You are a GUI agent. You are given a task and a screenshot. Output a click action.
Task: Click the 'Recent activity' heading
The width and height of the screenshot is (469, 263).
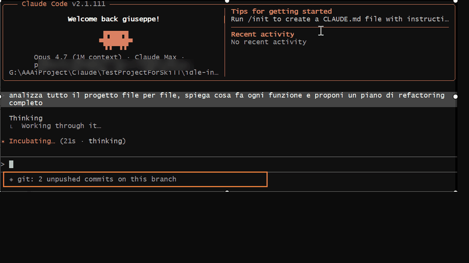[x=262, y=34]
